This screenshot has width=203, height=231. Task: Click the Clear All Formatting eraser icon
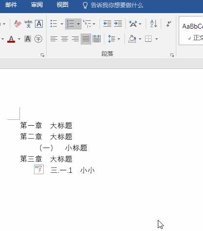(17, 24)
